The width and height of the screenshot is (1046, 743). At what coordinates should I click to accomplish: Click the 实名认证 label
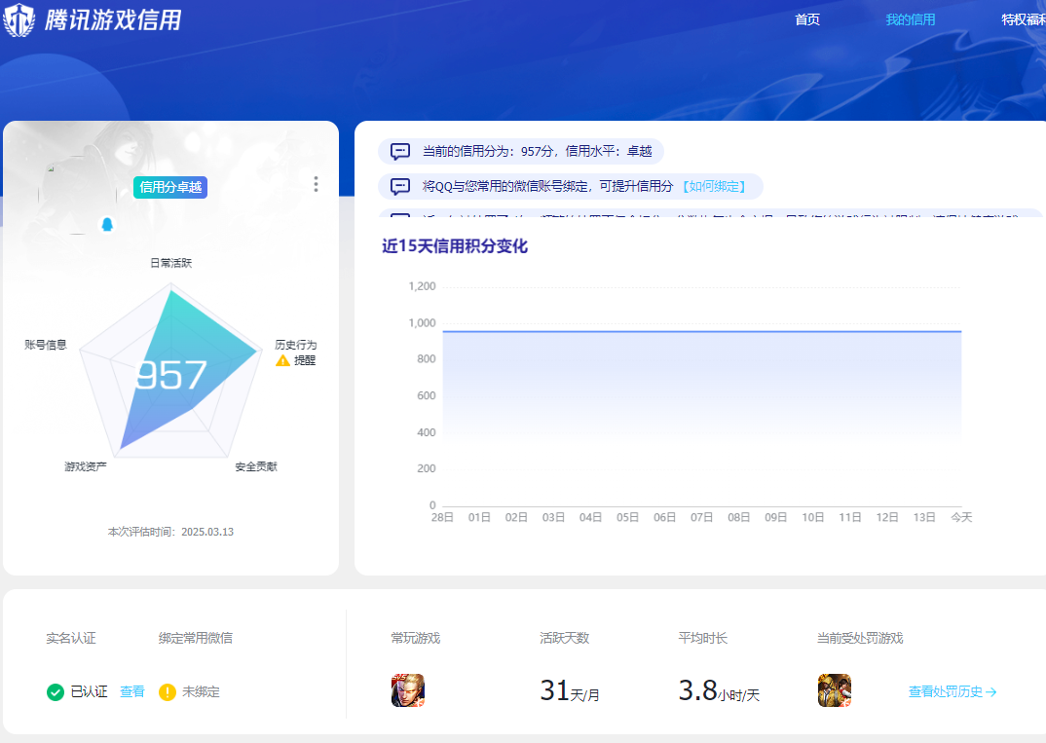[71, 638]
